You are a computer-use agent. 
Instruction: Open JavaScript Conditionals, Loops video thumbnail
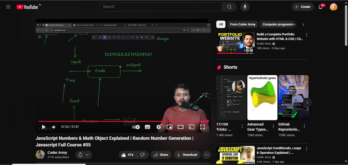235,155
